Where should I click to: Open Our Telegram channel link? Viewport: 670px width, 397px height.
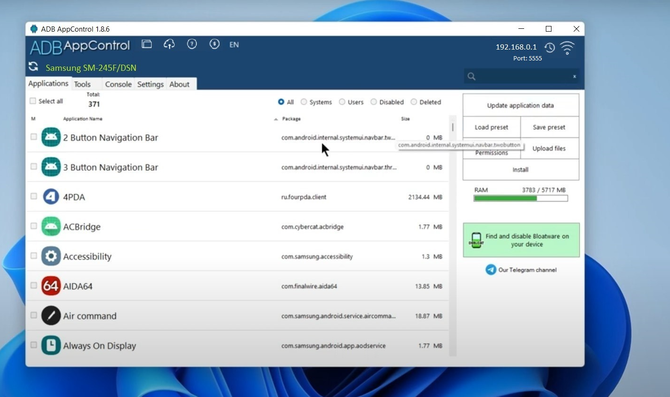[x=521, y=270]
